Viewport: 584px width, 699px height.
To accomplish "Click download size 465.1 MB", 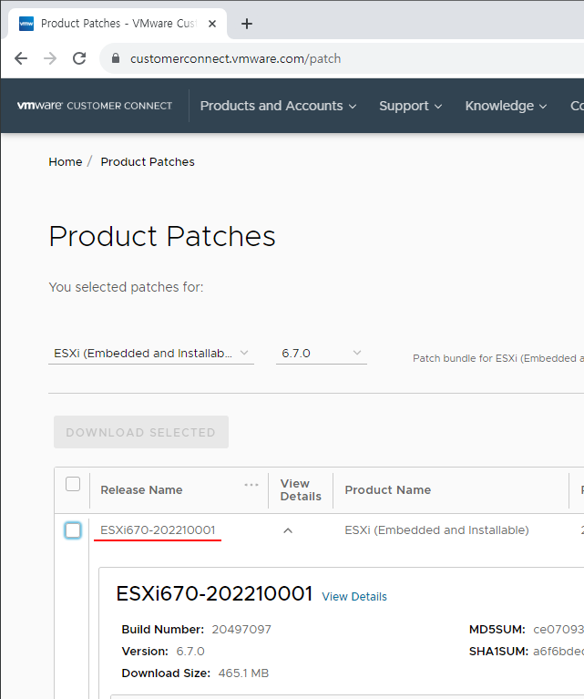I will coord(243,673).
